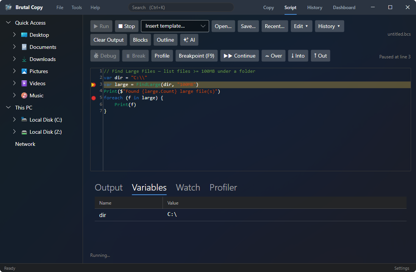Select the Desktop folder icon
This screenshot has width=416, height=272.
(x=24, y=35)
